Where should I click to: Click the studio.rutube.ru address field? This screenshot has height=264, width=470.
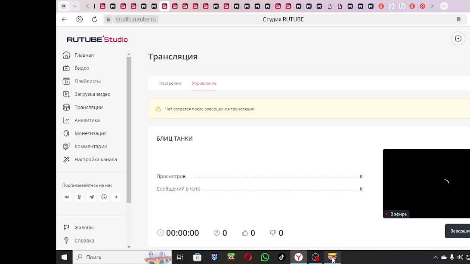136,19
